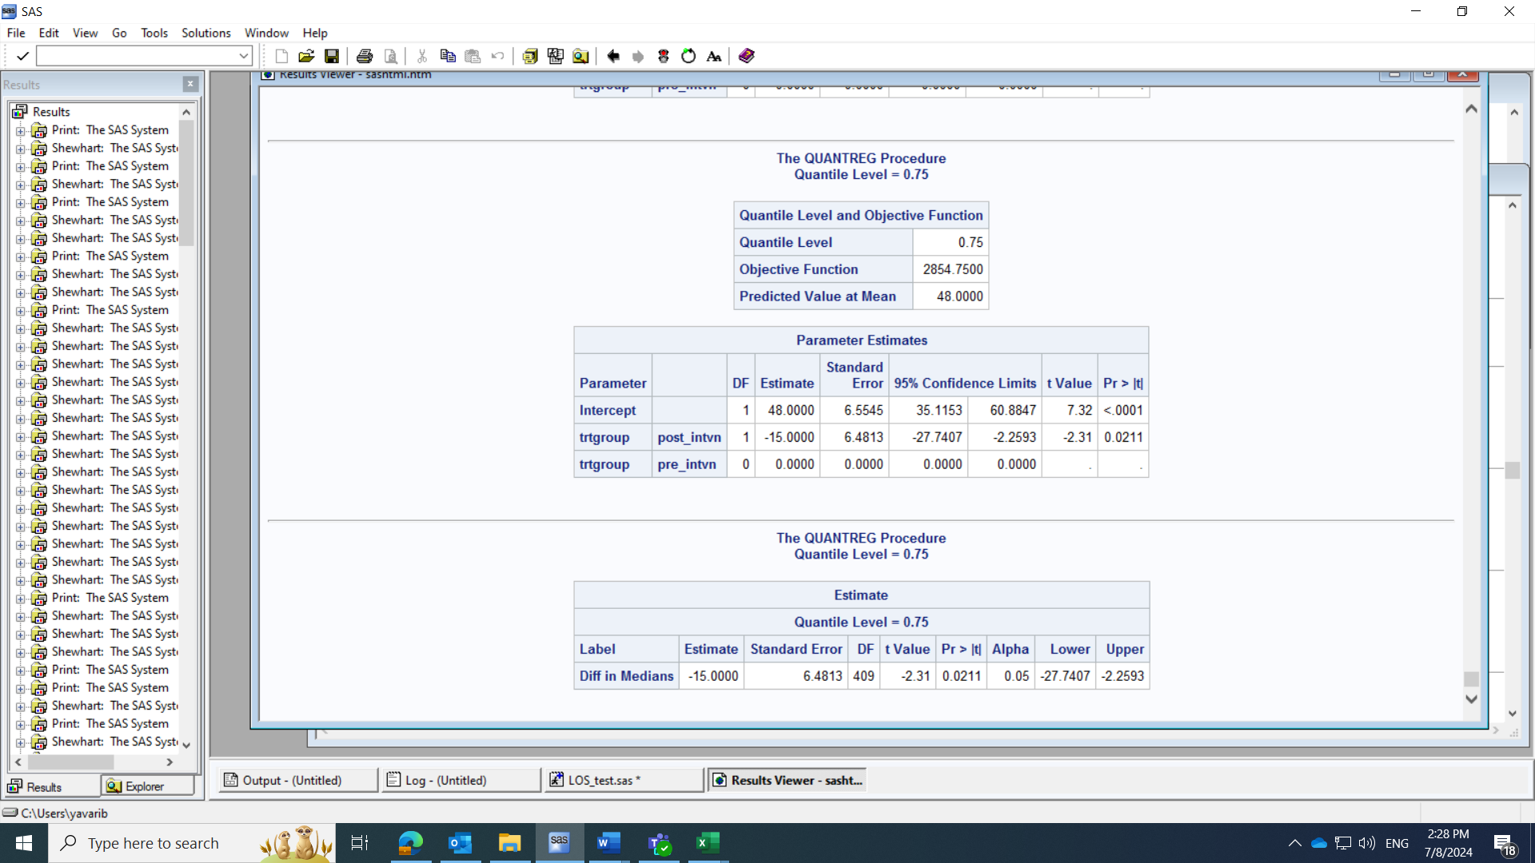This screenshot has height=863, width=1535.
Task: Click the font size Aa icon
Action: 714,56
